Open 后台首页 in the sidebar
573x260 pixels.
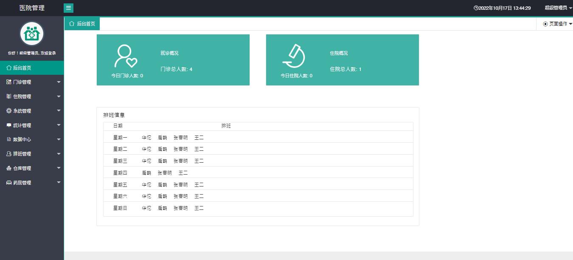pos(32,68)
